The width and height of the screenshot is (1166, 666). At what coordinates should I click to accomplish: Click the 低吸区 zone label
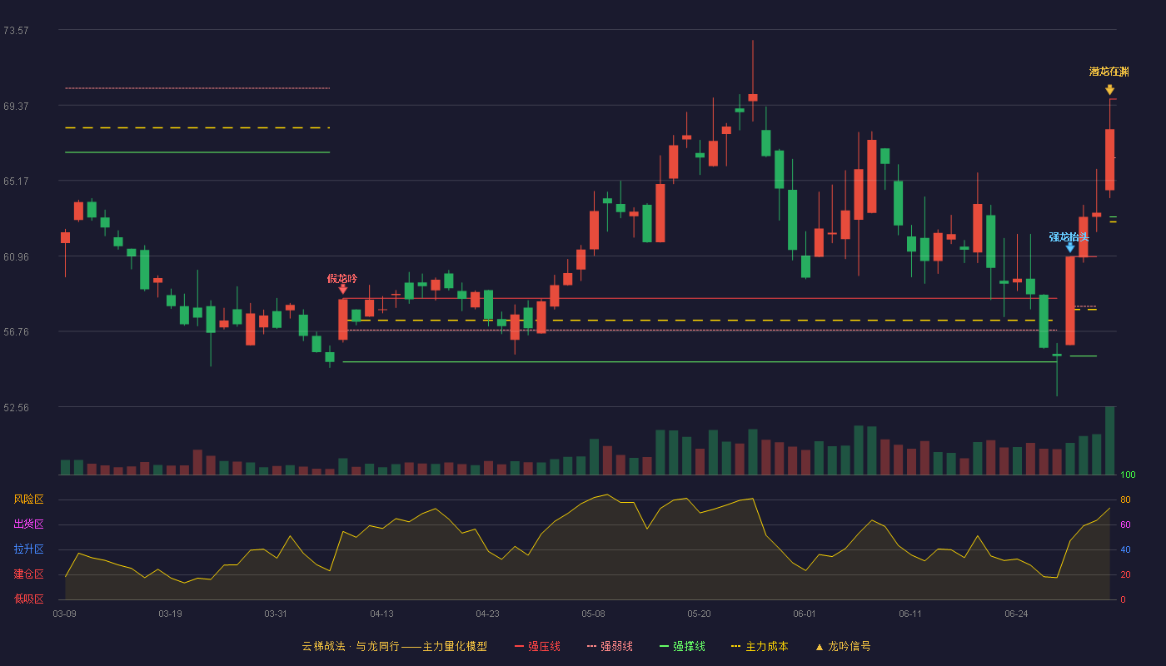coord(28,599)
